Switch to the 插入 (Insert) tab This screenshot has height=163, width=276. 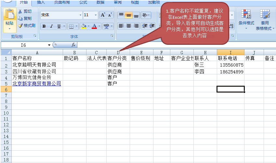[41, 2]
